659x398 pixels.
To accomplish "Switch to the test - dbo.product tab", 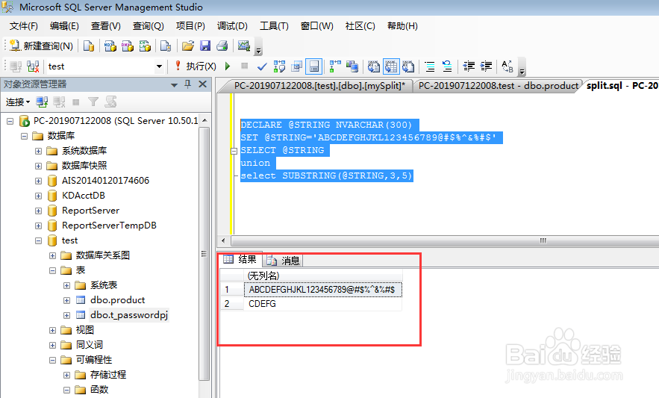I will pos(498,86).
